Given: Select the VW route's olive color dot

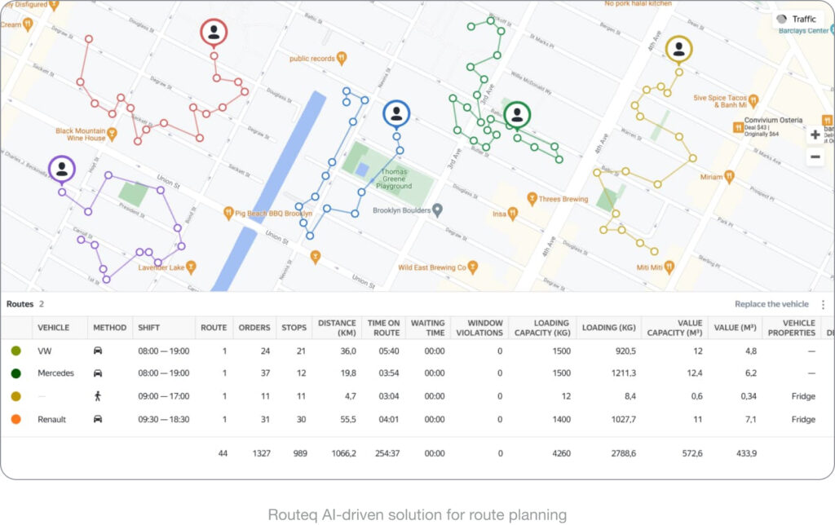Looking at the screenshot, I should (16, 351).
